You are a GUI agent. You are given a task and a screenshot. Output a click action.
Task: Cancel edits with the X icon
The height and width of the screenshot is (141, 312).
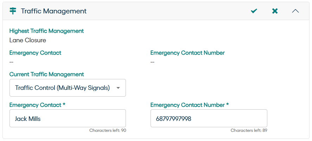(275, 11)
